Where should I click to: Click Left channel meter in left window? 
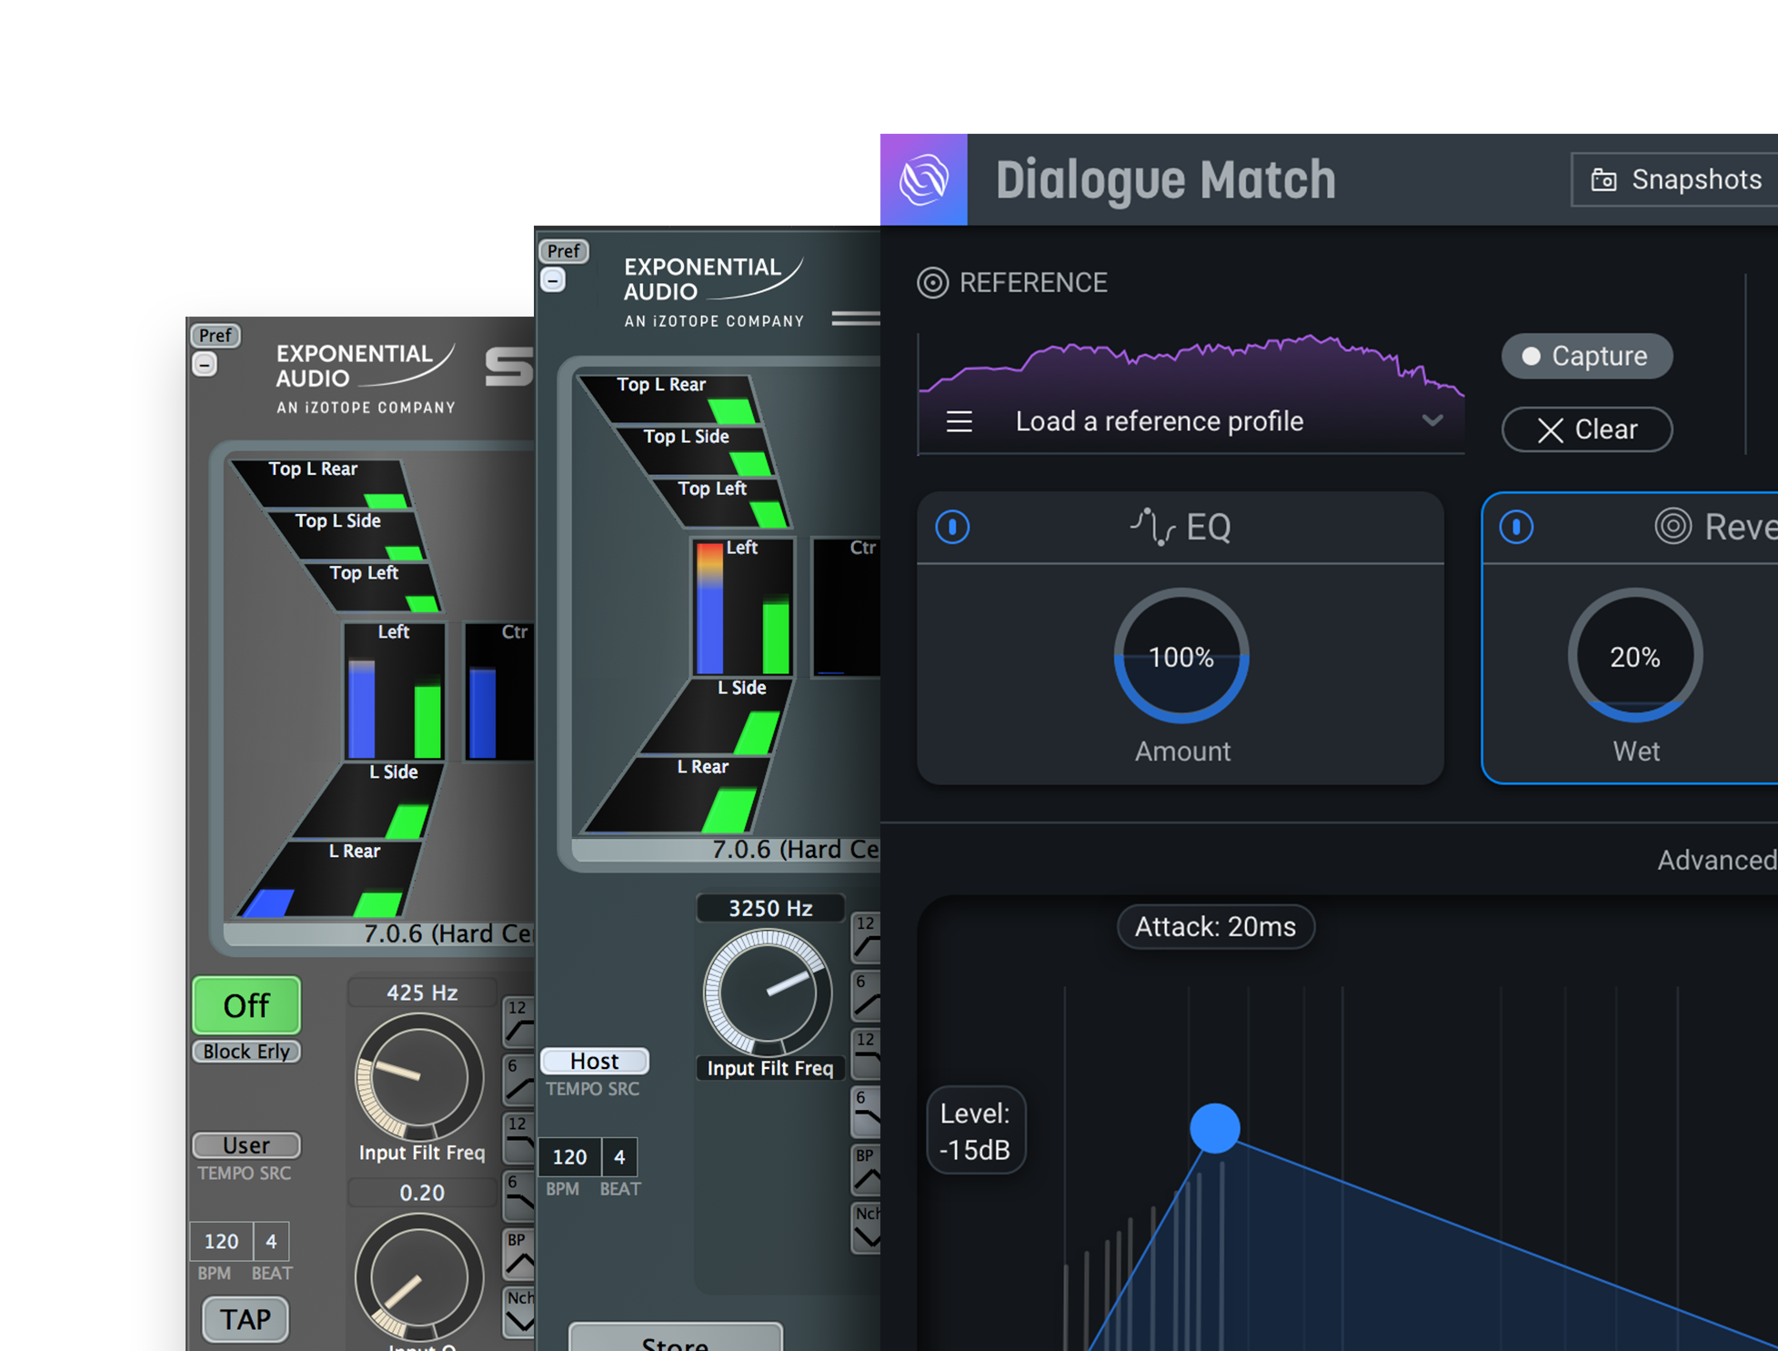(x=394, y=691)
